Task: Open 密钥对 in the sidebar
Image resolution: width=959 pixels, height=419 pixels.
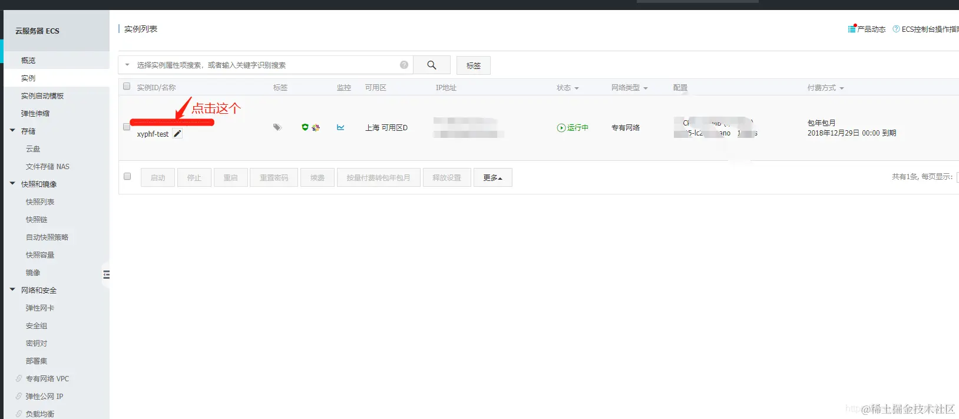Action: 37,343
